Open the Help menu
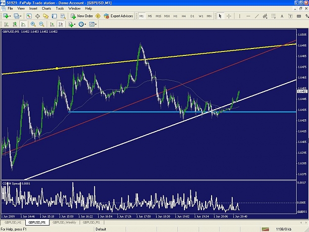Image resolution: width=309 pixels, height=232 pixels. click(88, 8)
